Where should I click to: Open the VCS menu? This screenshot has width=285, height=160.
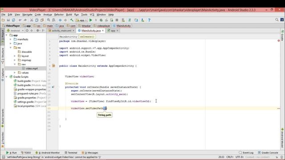[92, 15]
